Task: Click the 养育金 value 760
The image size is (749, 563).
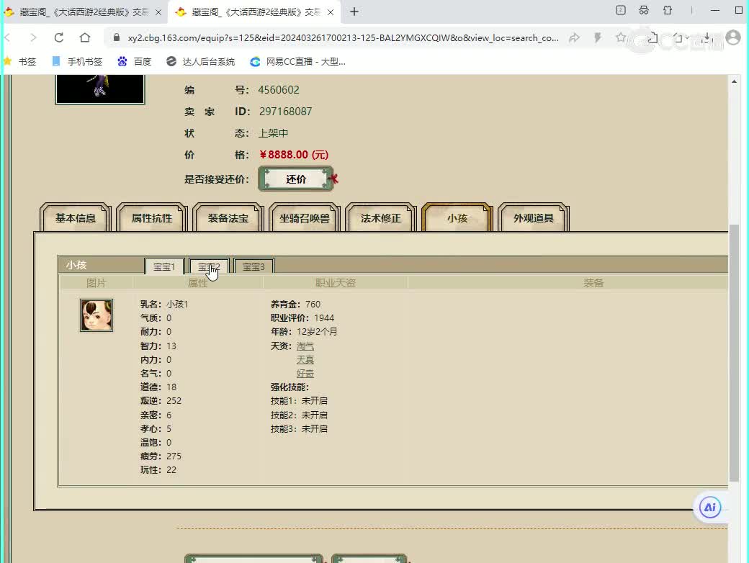Action: pyautogui.click(x=313, y=305)
